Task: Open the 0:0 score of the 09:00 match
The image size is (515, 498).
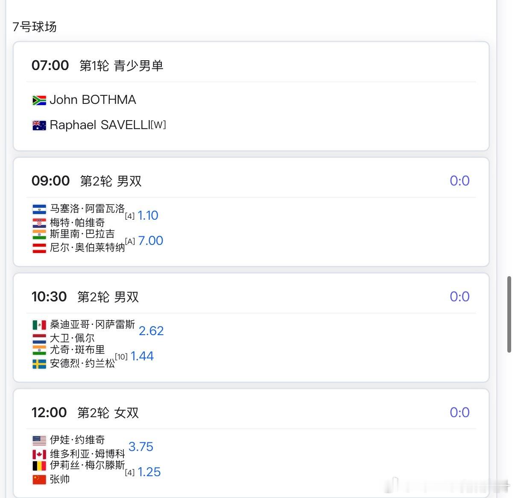Action: 459,181
